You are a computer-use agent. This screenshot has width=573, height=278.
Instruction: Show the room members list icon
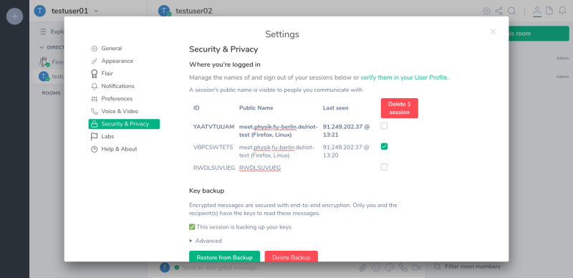coord(536,11)
